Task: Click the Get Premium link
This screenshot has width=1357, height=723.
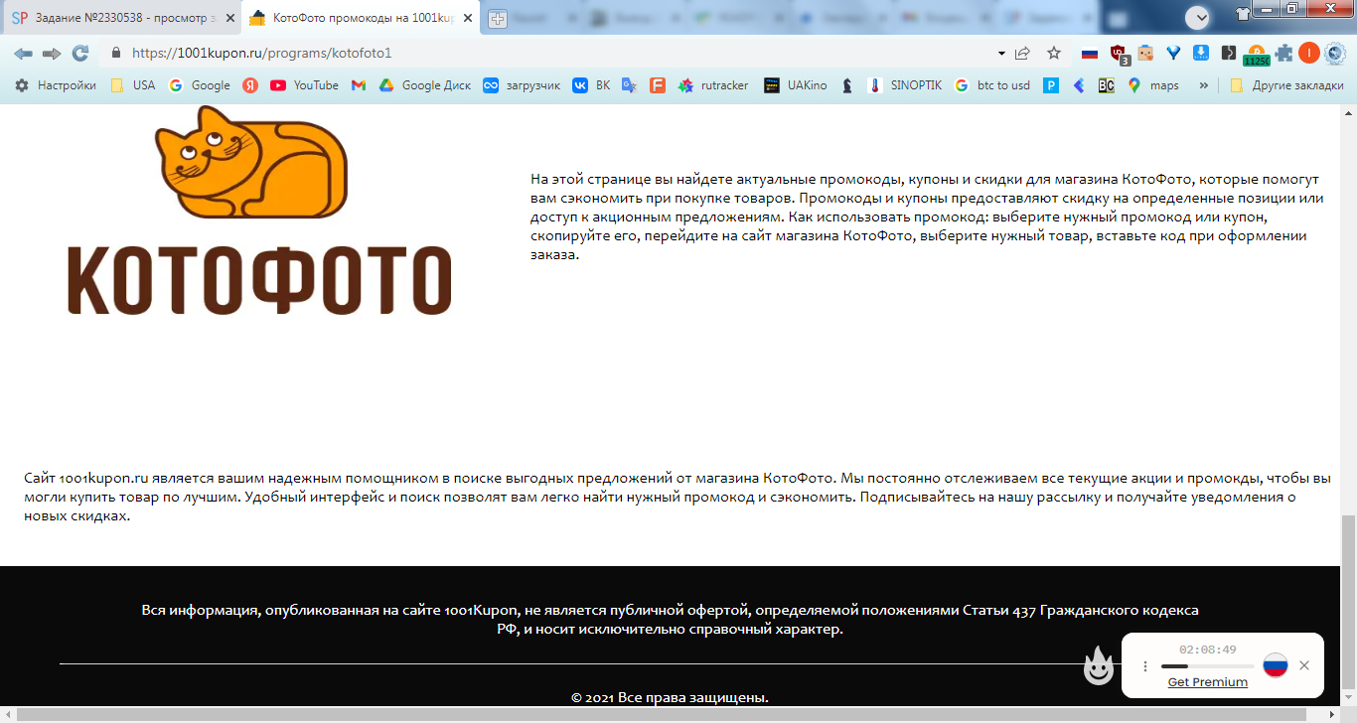Action: click(1208, 682)
